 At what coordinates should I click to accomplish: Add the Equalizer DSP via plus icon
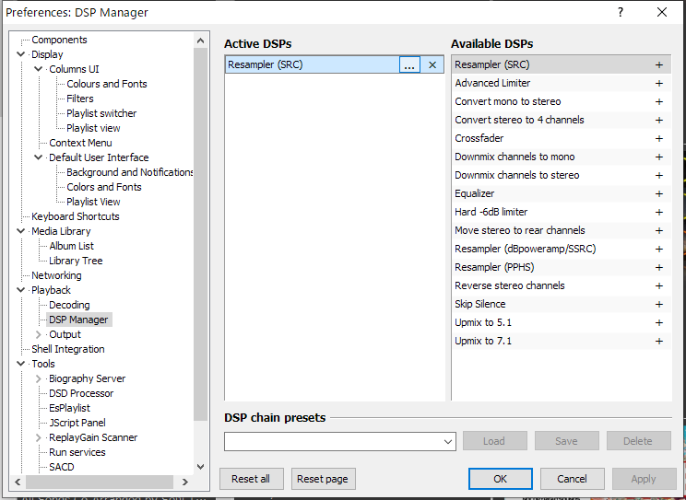[x=658, y=194]
